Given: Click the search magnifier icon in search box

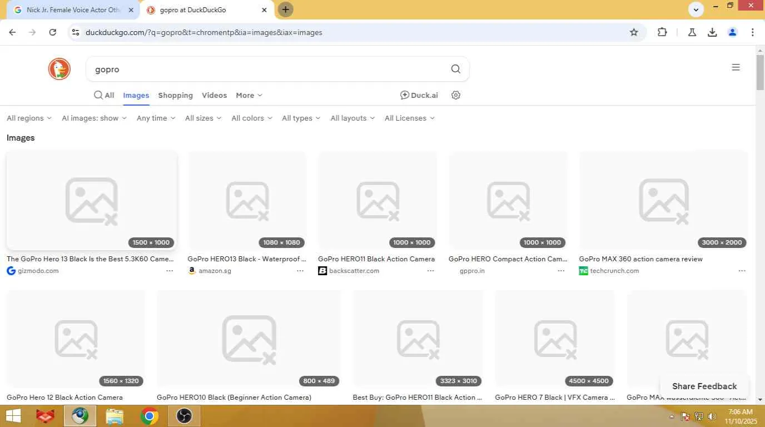Looking at the screenshot, I should [x=456, y=69].
